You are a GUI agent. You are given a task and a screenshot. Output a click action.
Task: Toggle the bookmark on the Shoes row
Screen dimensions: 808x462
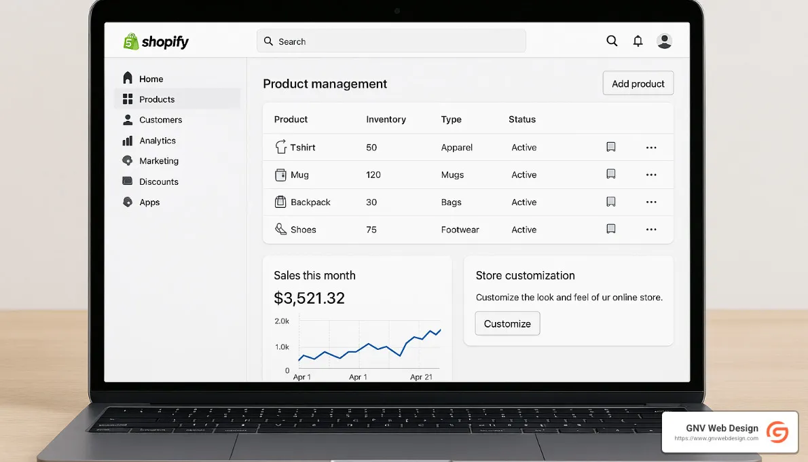[x=610, y=229]
